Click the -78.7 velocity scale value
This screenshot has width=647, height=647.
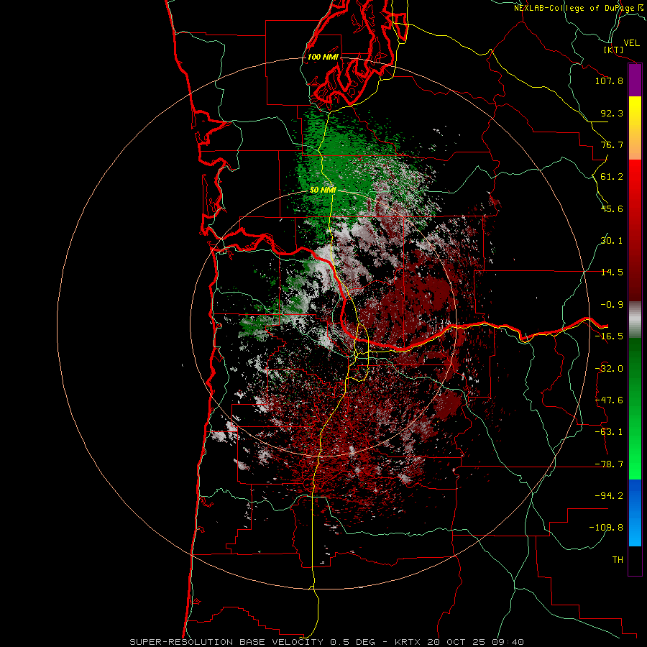coord(609,464)
